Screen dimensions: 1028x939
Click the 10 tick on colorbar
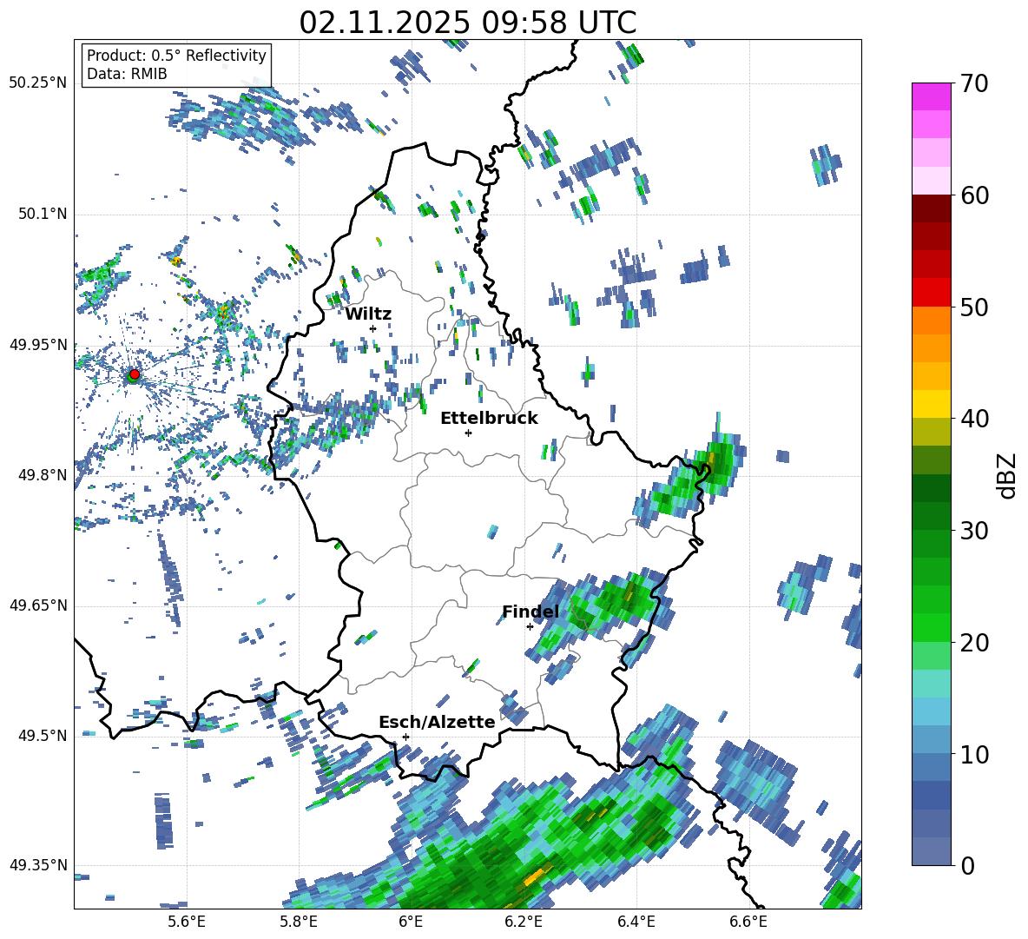[x=974, y=755]
